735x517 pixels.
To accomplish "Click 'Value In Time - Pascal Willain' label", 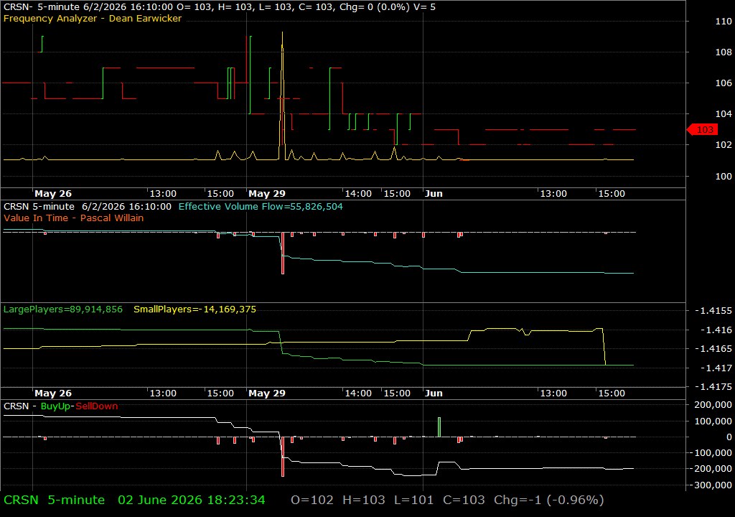I will click(74, 218).
